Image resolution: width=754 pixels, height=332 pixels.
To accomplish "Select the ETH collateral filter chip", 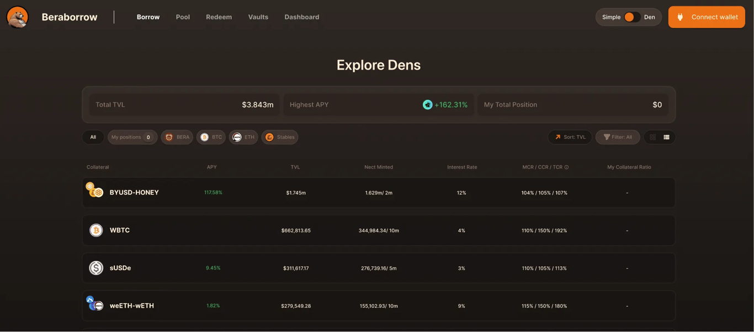I will 243,137.
